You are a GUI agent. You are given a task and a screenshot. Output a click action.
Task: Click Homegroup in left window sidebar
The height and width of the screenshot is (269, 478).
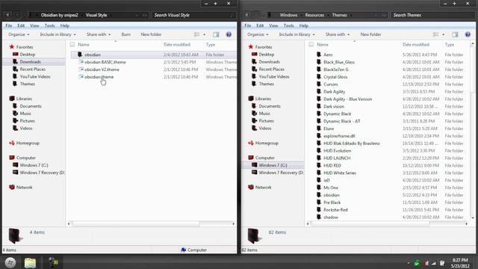pos(28,143)
